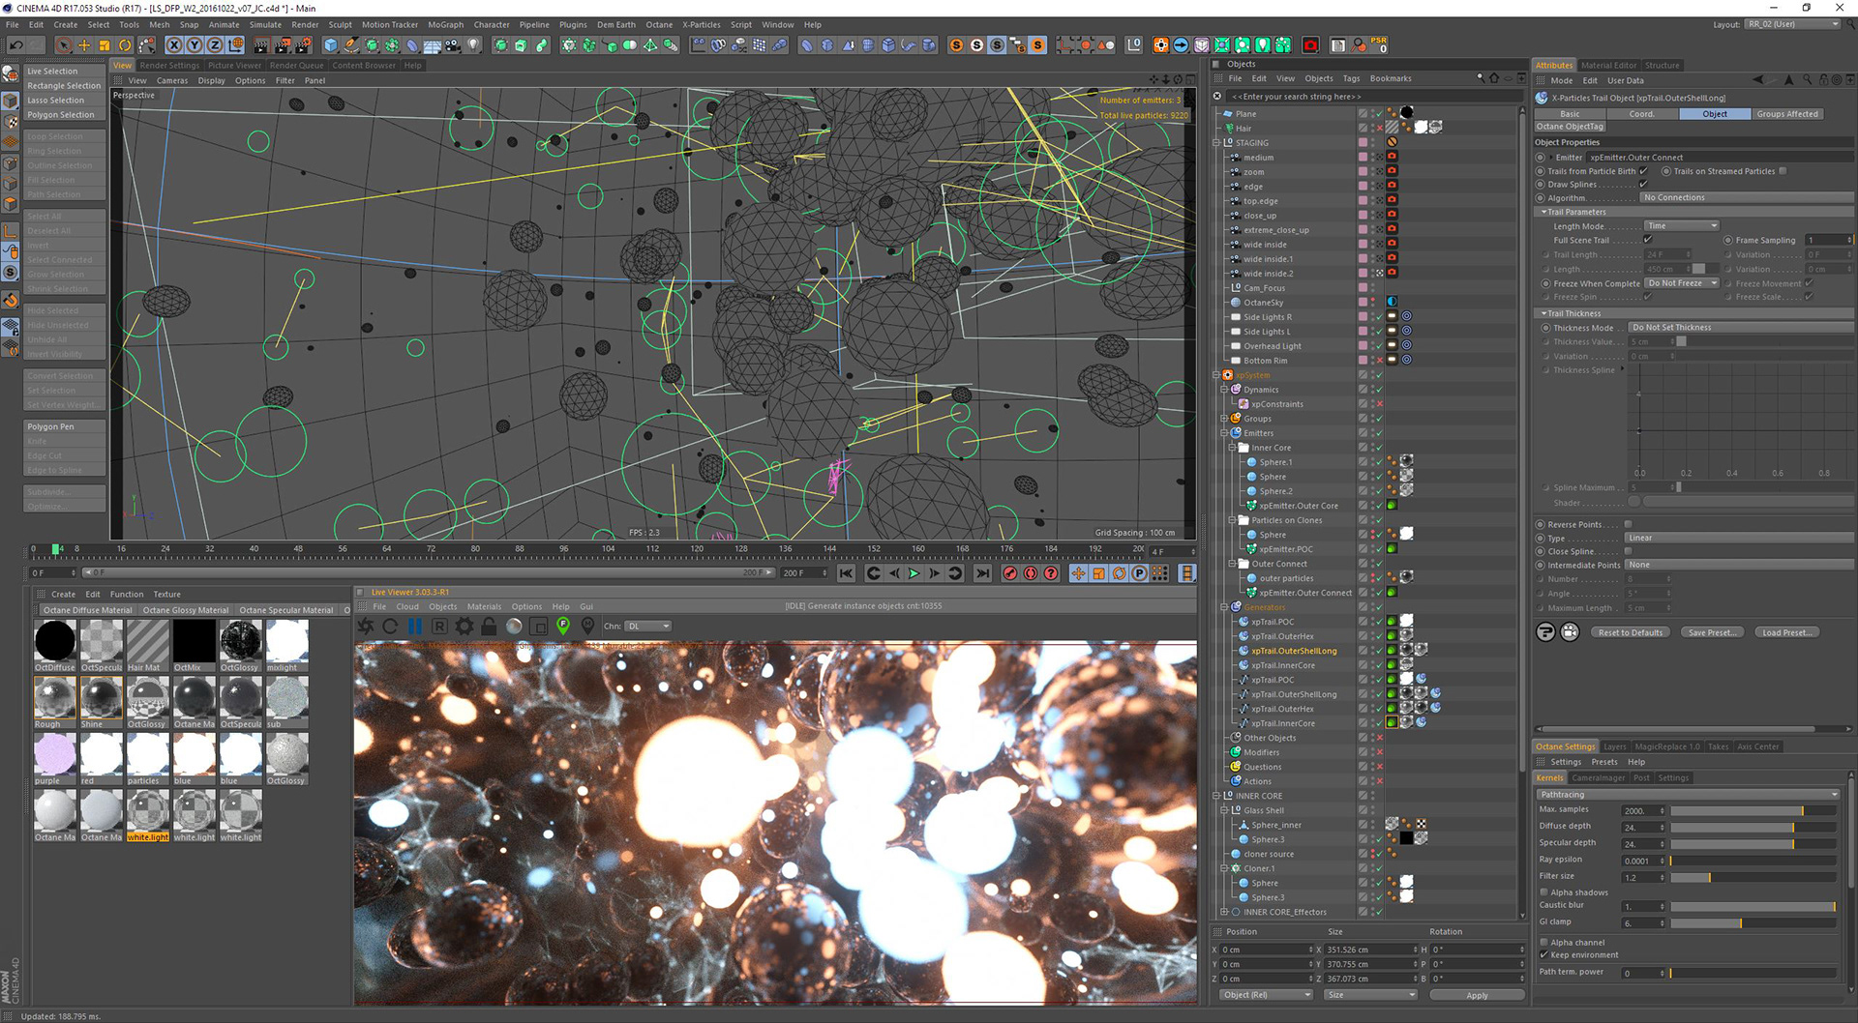1858x1023 pixels.
Task: Open Thickness Mode dropdown
Action: coord(1741,328)
